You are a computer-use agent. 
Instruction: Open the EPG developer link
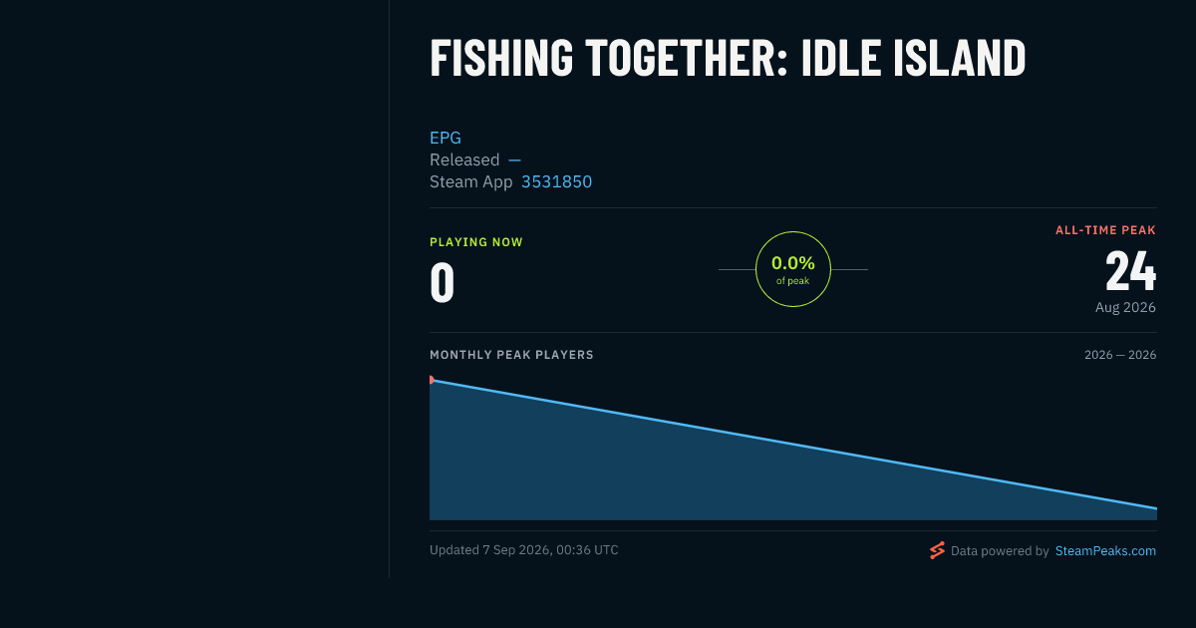tap(446, 138)
